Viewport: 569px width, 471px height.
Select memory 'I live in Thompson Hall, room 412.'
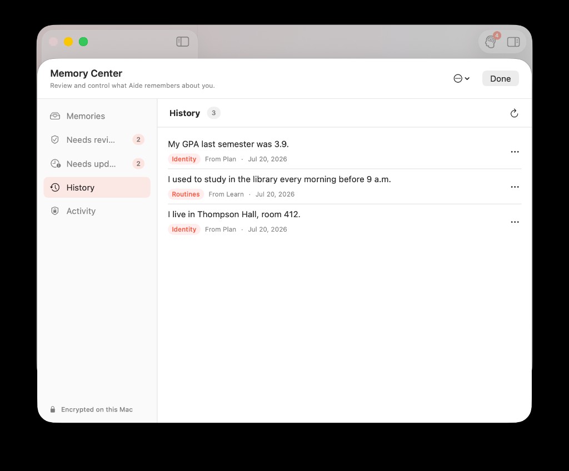(234, 214)
